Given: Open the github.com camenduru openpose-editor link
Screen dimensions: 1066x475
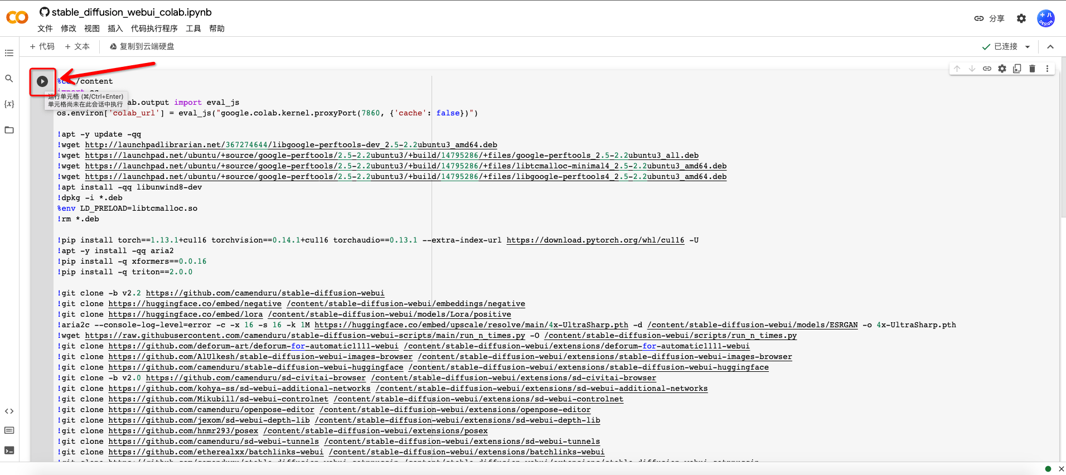Looking at the screenshot, I should click(x=212, y=410).
